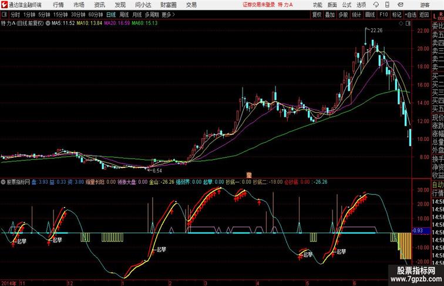444x286 pixels.
Task: Open the 市场 menu
Action: click(x=79, y=5)
